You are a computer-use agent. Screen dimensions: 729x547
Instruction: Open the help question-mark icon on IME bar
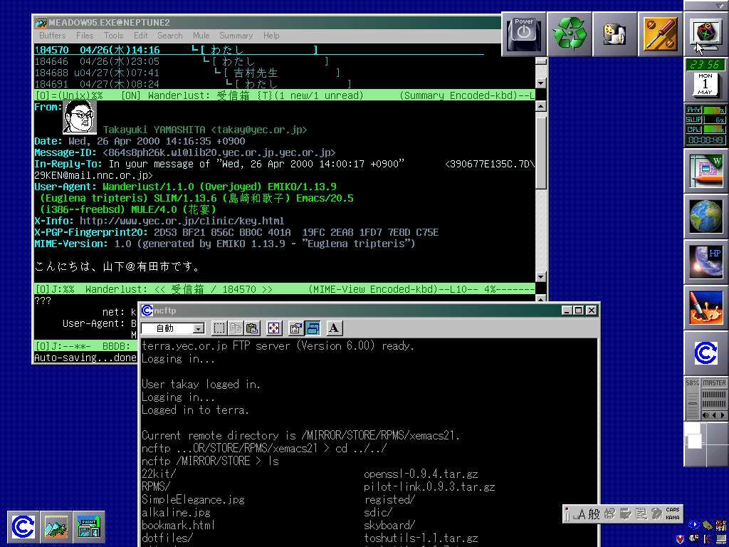(656, 514)
